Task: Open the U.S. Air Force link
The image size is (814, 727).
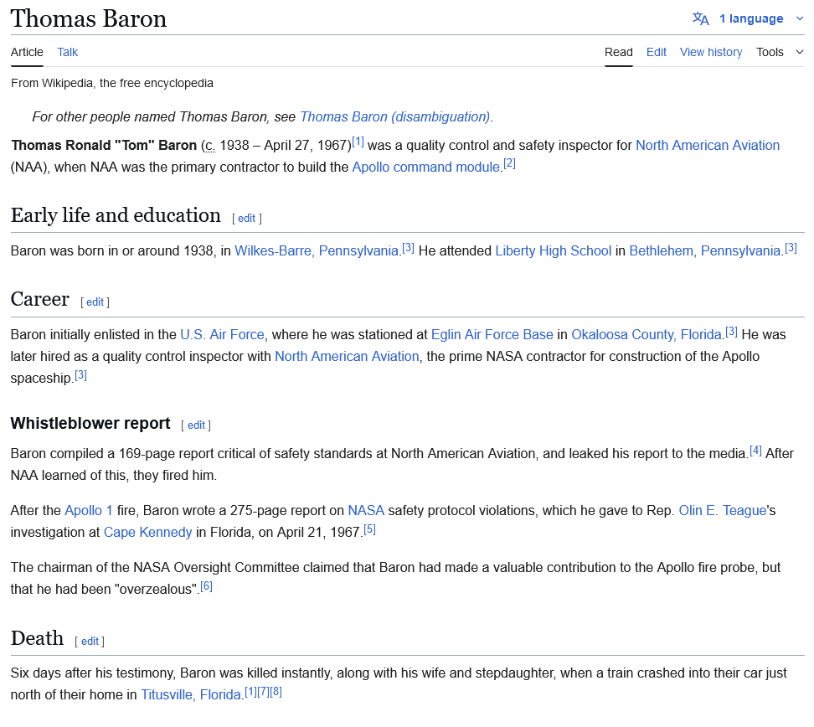Action: 222,335
